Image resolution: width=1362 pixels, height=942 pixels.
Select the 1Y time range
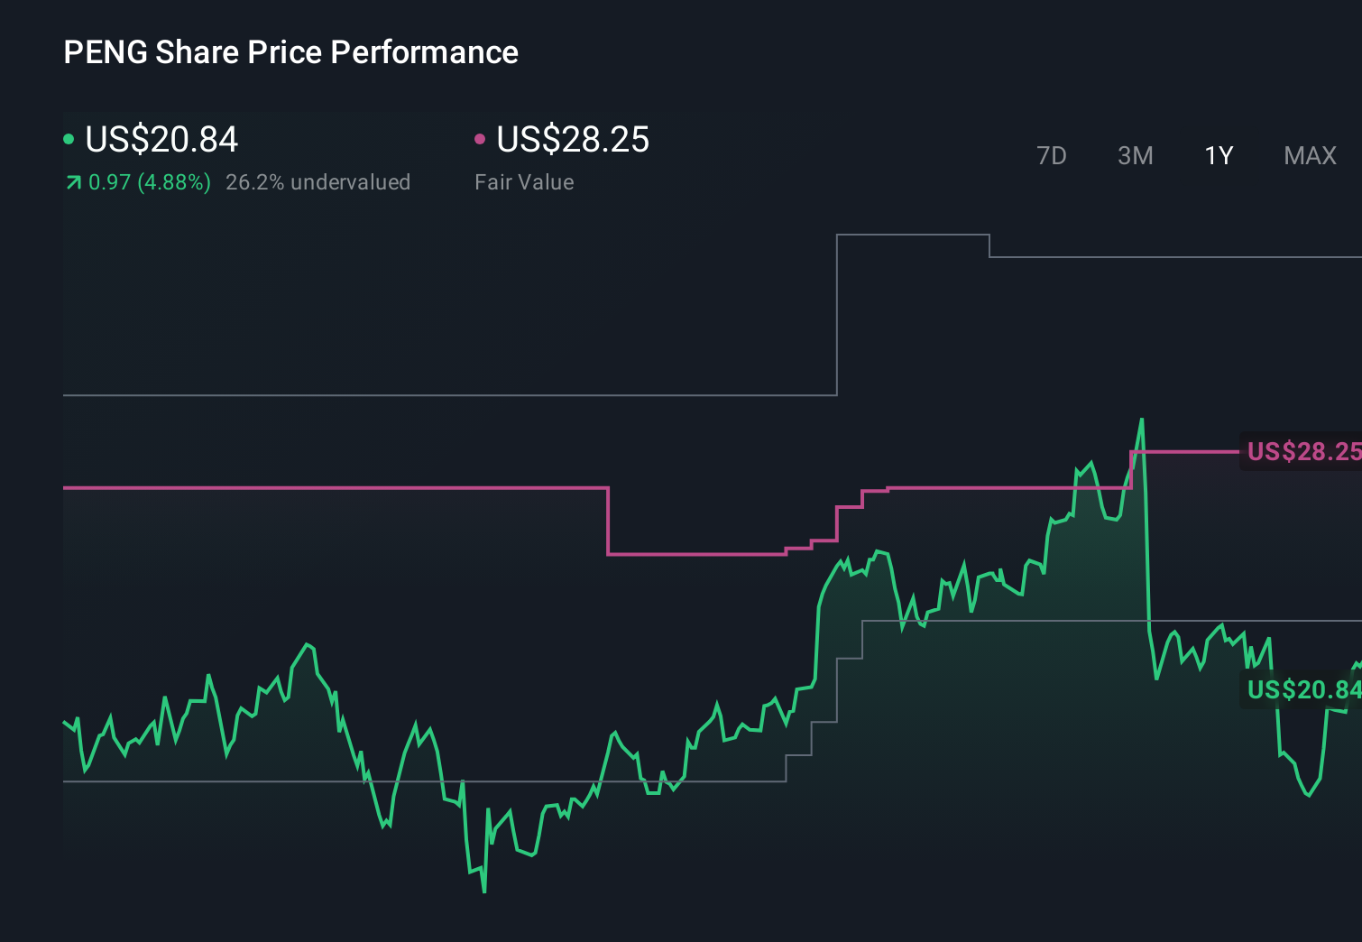click(1218, 155)
